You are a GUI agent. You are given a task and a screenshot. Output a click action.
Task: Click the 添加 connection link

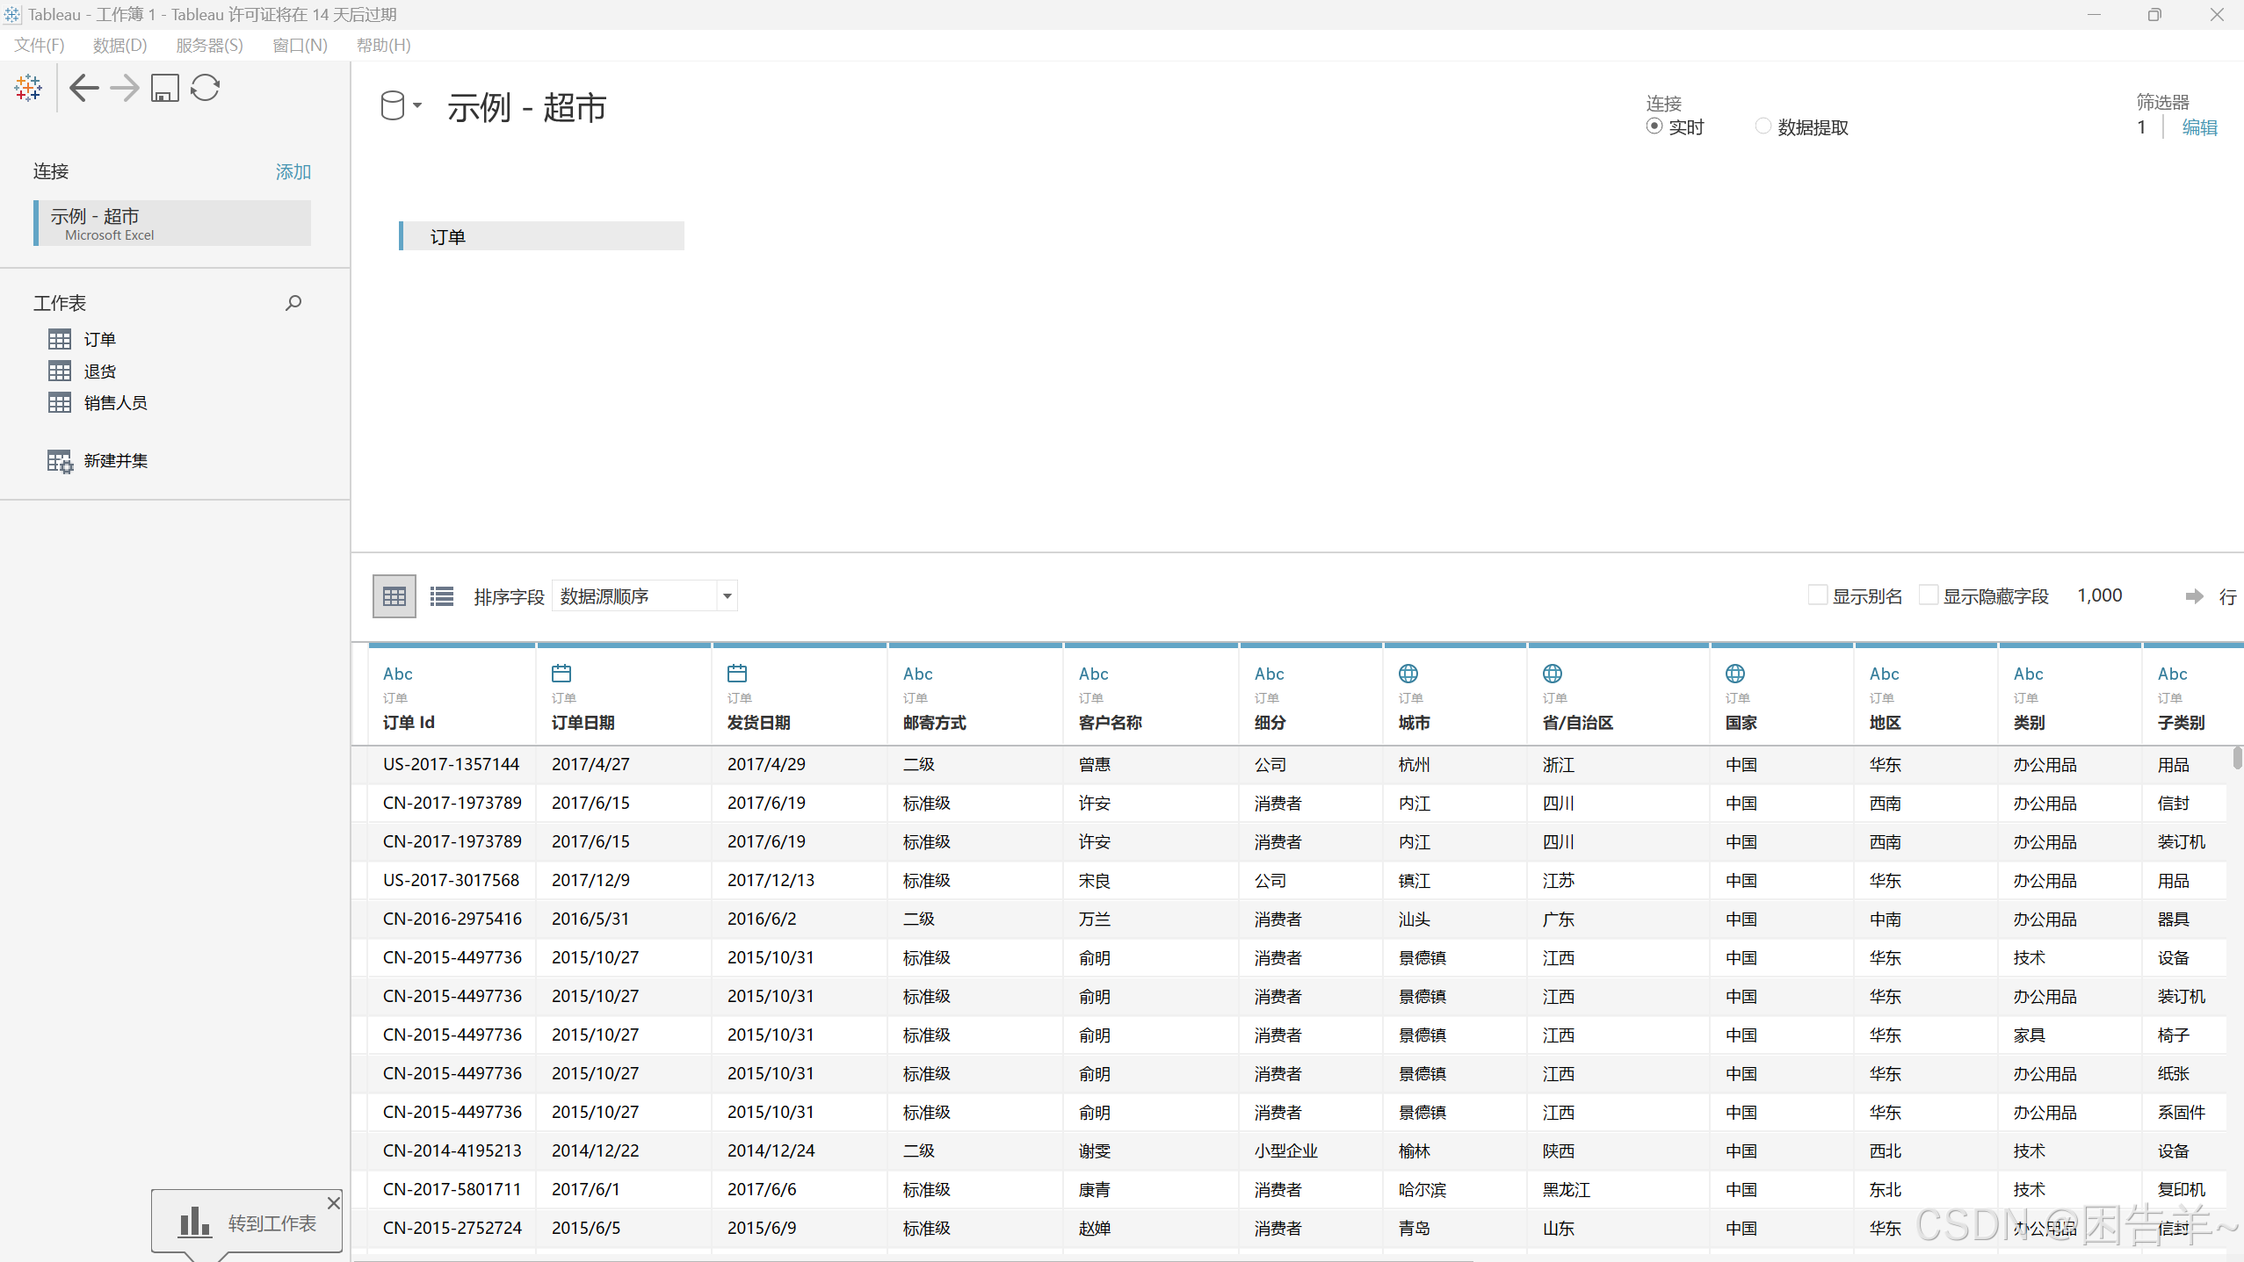(293, 171)
